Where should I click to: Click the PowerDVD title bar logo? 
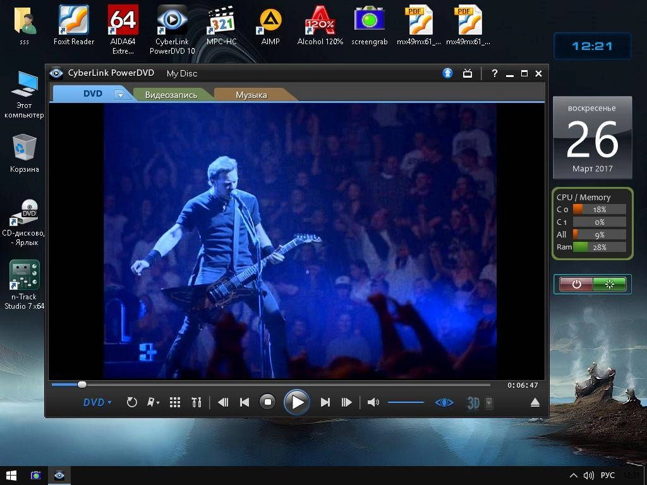tap(56, 73)
